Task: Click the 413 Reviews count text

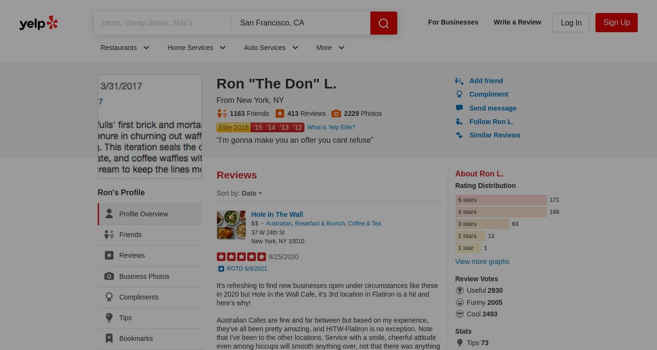Action: pos(306,113)
